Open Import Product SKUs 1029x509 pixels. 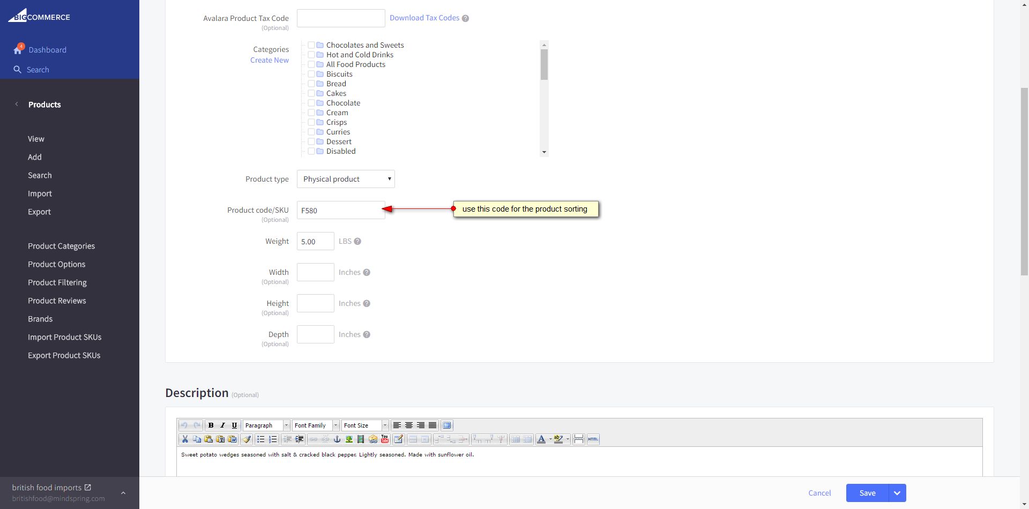coord(64,337)
